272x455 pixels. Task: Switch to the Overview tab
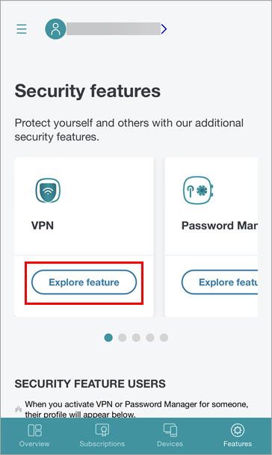click(34, 436)
